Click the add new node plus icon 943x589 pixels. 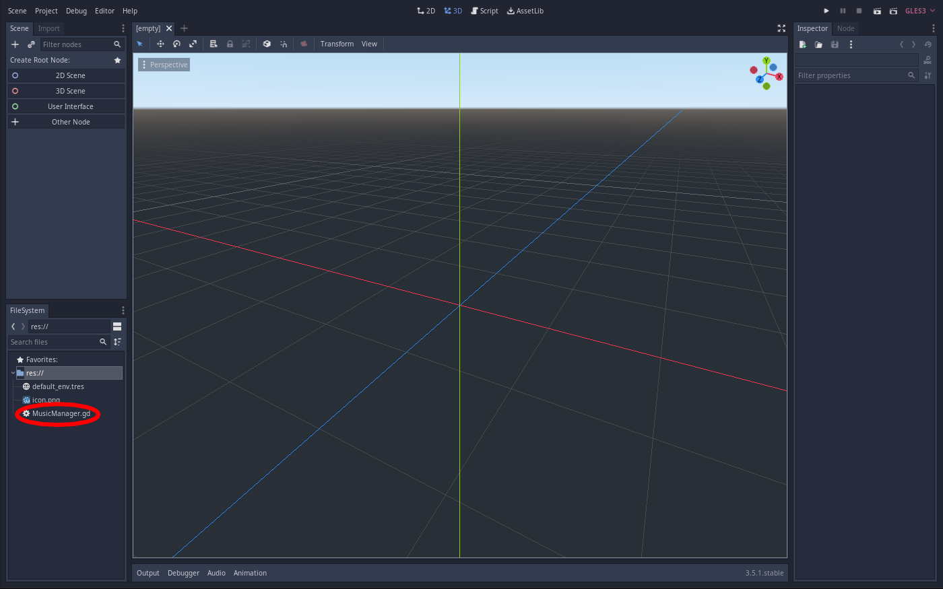15,44
